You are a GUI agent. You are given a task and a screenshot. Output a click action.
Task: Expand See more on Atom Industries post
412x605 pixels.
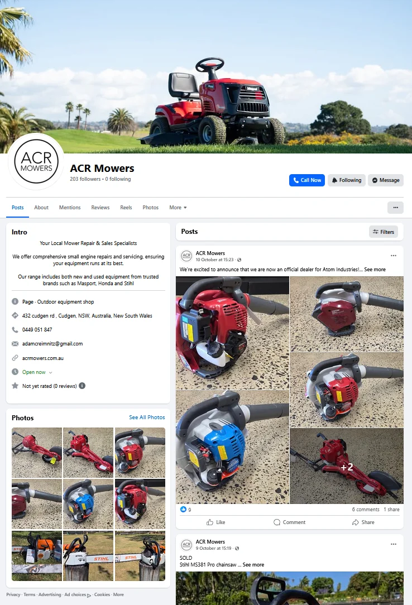(x=375, y=270)
